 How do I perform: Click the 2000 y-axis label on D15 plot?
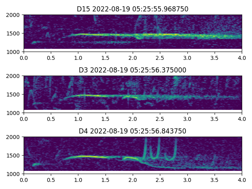tap(14, 15)
